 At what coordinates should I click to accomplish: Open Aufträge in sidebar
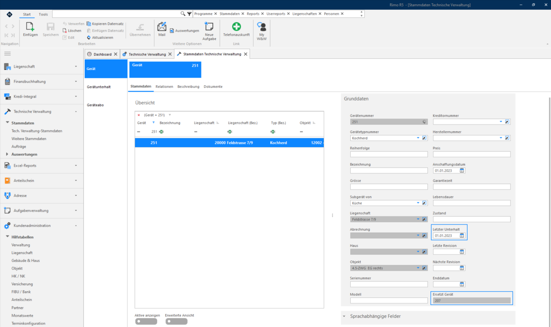[x=19, y=146]
